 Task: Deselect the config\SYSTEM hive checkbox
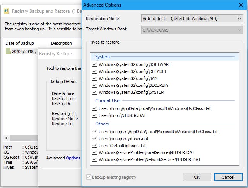pos(95,92)
